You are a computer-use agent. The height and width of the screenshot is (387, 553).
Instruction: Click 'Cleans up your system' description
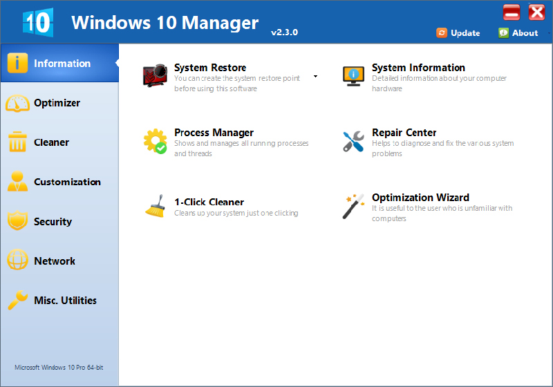236,213
